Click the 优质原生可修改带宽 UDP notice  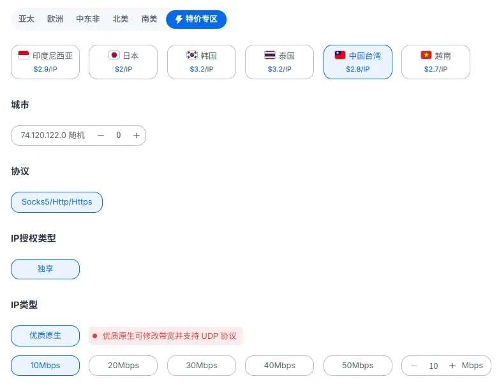click(166, 336)
